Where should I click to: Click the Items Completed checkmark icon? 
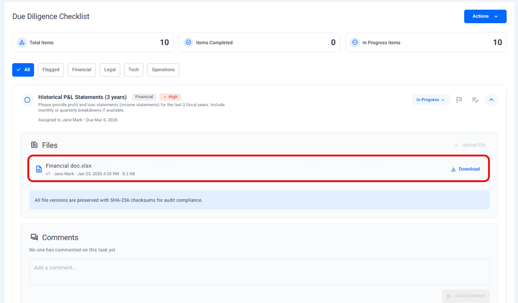pyautogui.click(x=188, y=42)
